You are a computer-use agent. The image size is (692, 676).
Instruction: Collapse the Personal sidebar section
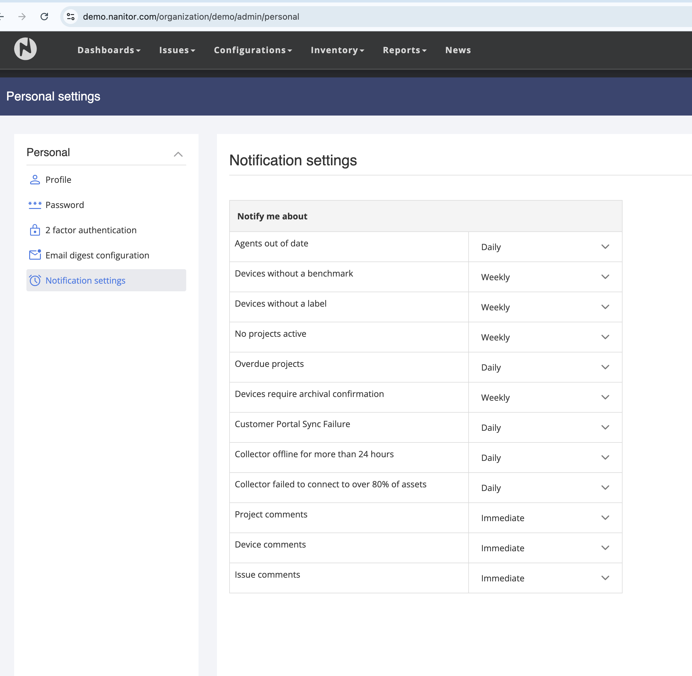178,154
